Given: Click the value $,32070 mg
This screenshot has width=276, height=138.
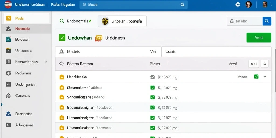Looking at the screenshot, I should [168, 128].
